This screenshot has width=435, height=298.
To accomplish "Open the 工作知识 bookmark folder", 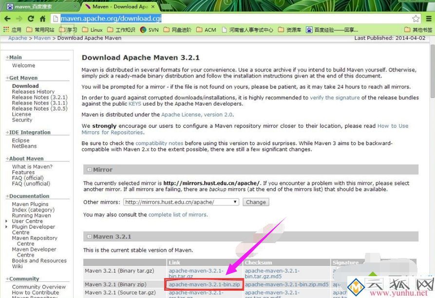I will 121,30.
